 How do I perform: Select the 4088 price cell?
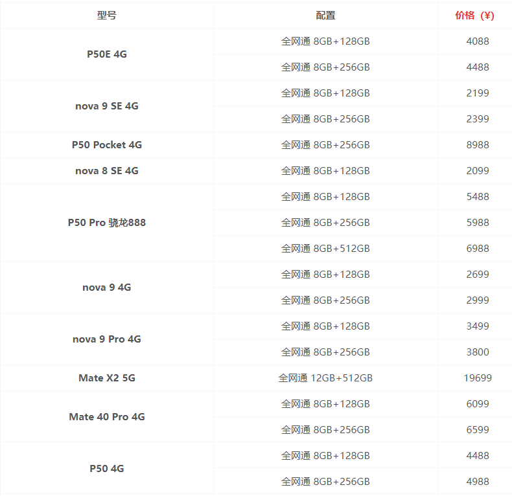pyautogui.click(x=478, y=41)
